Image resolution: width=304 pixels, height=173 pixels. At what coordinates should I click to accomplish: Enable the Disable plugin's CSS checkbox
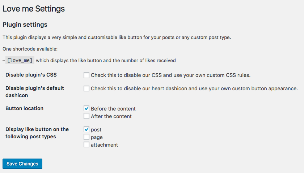pyautogui.click(x=86, y=75)
